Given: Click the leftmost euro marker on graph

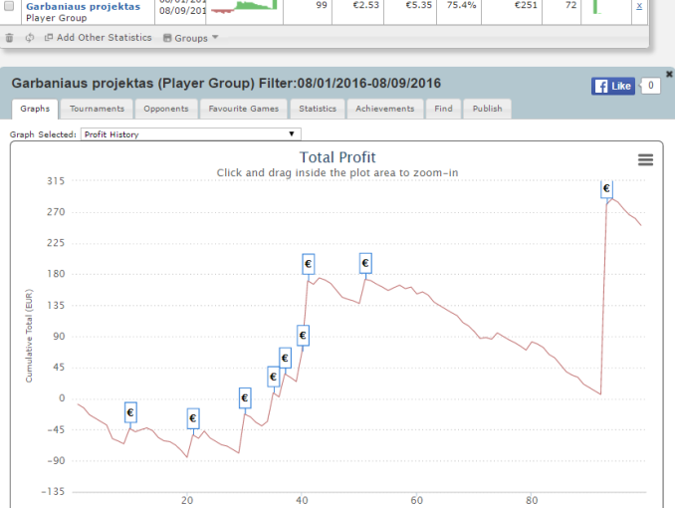Looking at the screenshot, I should pos(130,412).
